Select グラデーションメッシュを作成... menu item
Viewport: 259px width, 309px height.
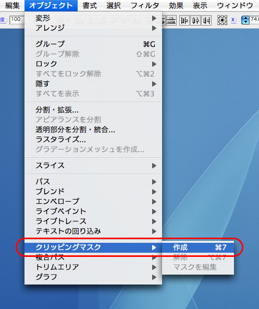coord(93,150)
